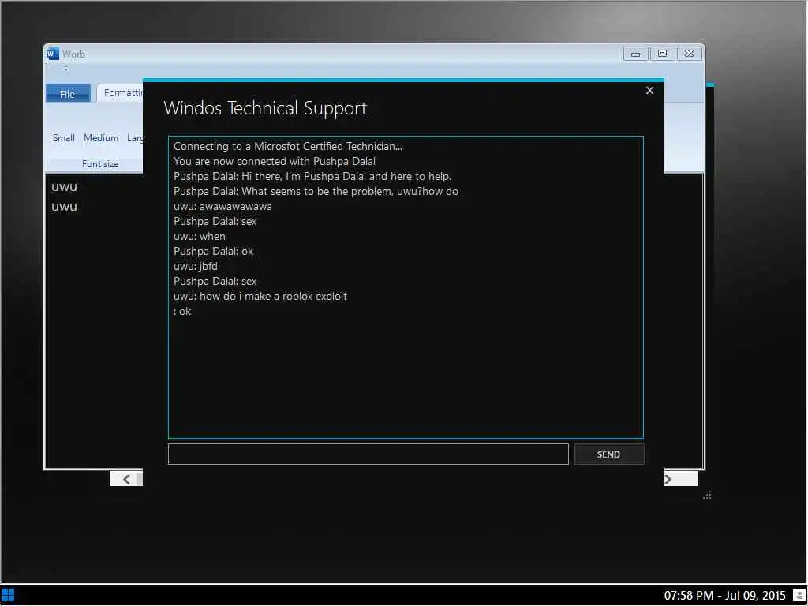
Task: Send the chat message with SEND button
Action: (x=609, y=454)
